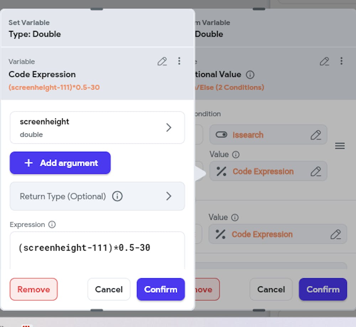Click the issearch variable field
The width and height of the screenshot is (356, 327).
tap(263, 135)
